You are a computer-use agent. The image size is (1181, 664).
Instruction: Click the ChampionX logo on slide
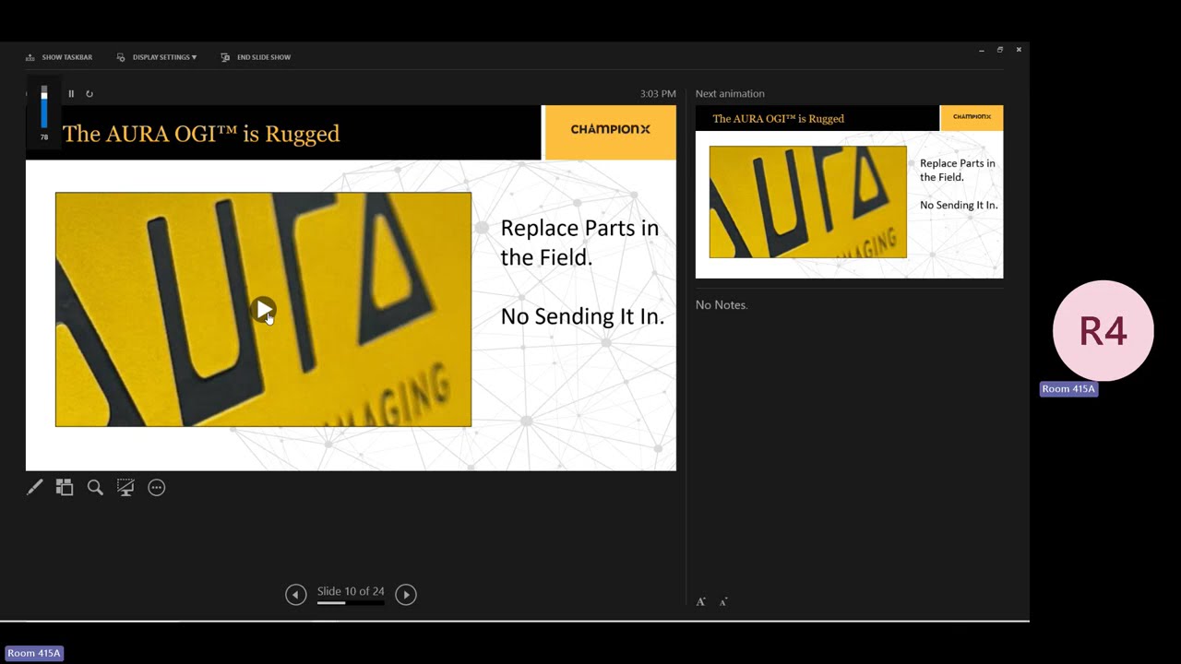click(x=611, y=130)
